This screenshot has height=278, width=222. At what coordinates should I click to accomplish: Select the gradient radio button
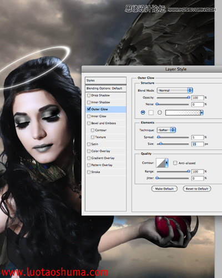pyautogui.click(x=159, y=112)
